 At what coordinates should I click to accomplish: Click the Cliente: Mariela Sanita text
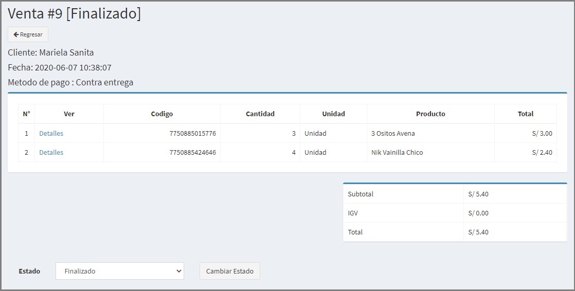(51, 53)
